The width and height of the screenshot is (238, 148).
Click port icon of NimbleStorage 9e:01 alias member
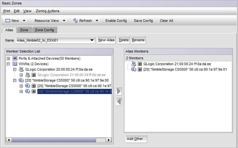coord(140,69)
